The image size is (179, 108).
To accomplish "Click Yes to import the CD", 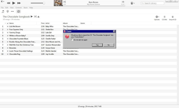I will pos(97,45).
